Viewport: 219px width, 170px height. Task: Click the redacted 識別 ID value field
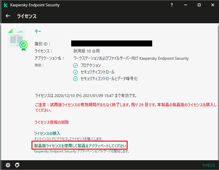pos(111,43)
